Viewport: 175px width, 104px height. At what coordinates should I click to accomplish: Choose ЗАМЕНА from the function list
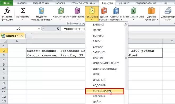click(105, 47)
